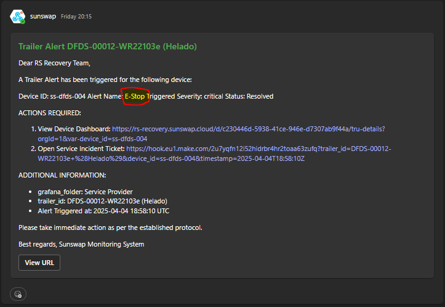Click the sunswap avatar icon
Screen dimensions: 445x307
tap(18, 17)
